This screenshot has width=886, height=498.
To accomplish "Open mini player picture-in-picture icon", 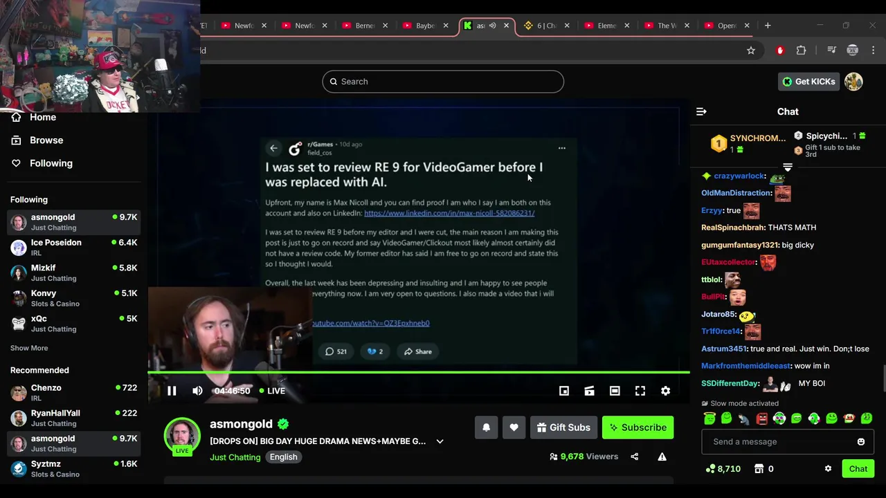I will (x=564, y=391).
